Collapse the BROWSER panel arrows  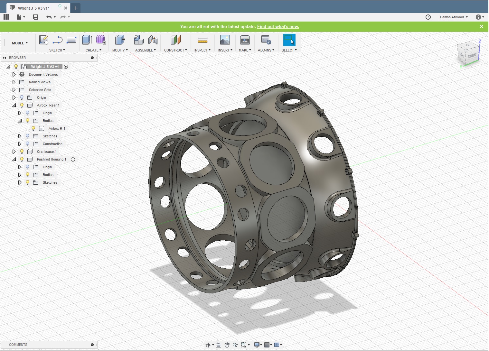point(4,58)
